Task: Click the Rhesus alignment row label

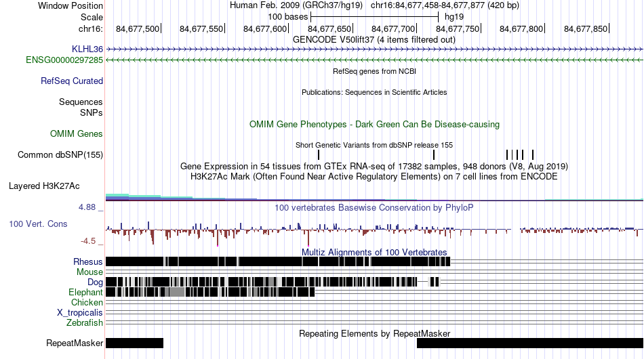Action: pos(87,261)
